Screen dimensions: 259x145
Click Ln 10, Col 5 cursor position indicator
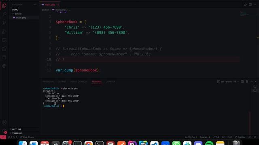coord(191,137)
